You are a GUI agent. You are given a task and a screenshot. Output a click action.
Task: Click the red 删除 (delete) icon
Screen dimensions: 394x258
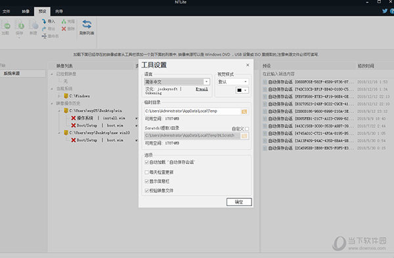point(64,29)
